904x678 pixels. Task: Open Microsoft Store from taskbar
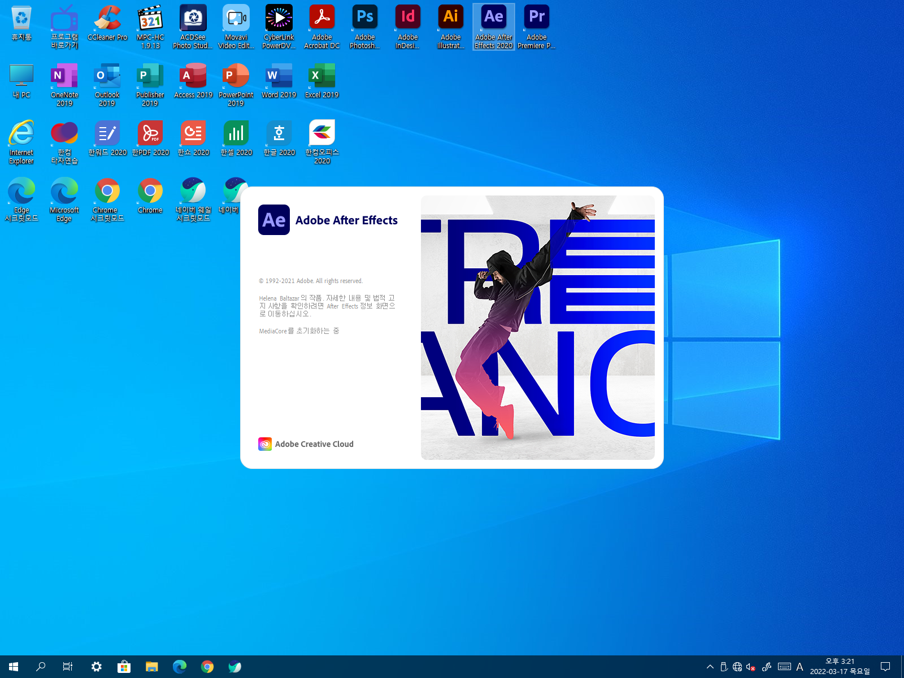click(x=124, y=667)
